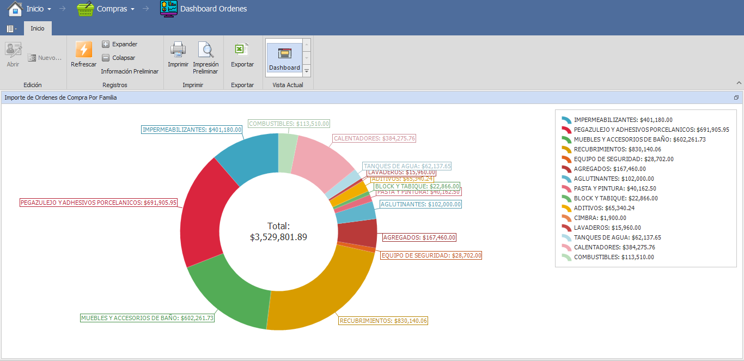Click chart label COMBUSTIBLES: $113,510.00
Screen dimensions: 744x361
(x=289, y=124)
